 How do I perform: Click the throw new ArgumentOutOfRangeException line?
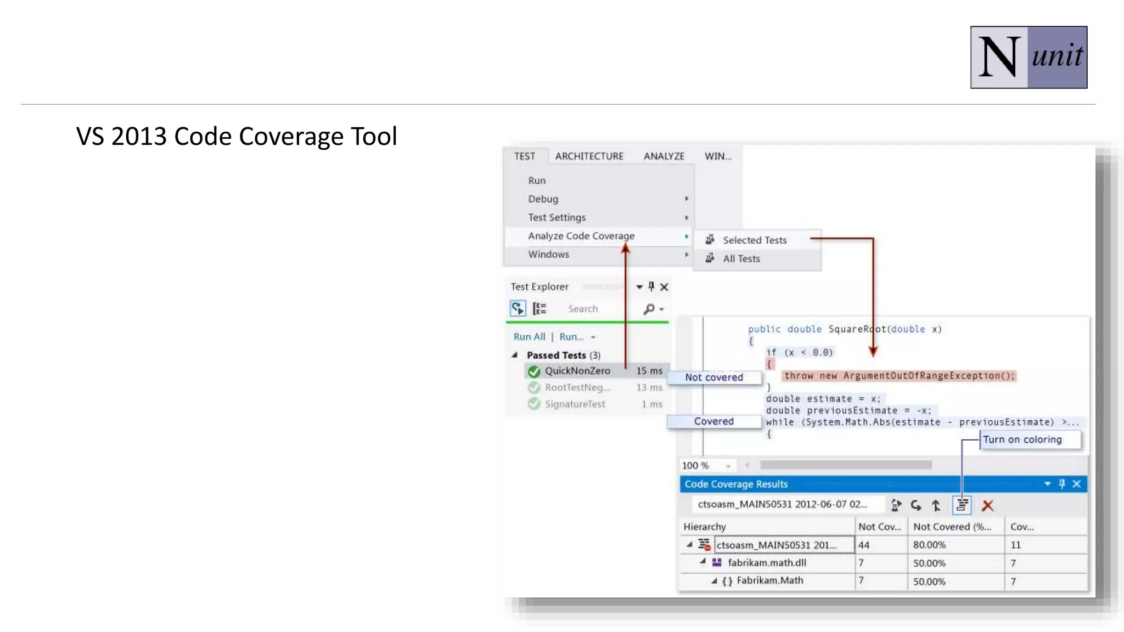pos(900,376)
